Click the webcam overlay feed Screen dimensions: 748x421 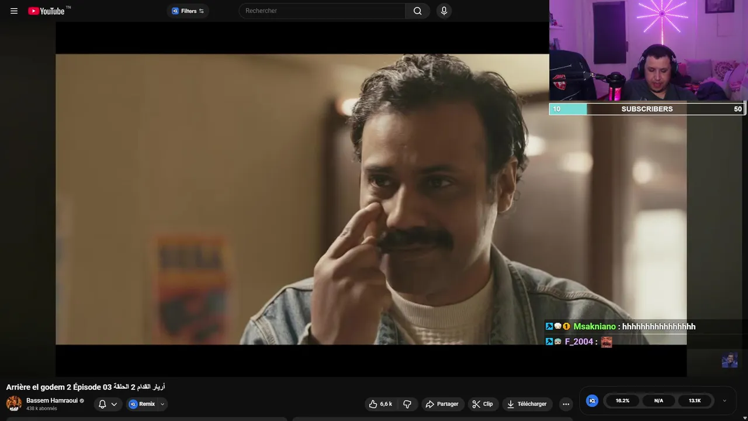649,51
